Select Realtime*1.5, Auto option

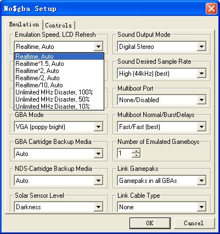coord(59,64)
